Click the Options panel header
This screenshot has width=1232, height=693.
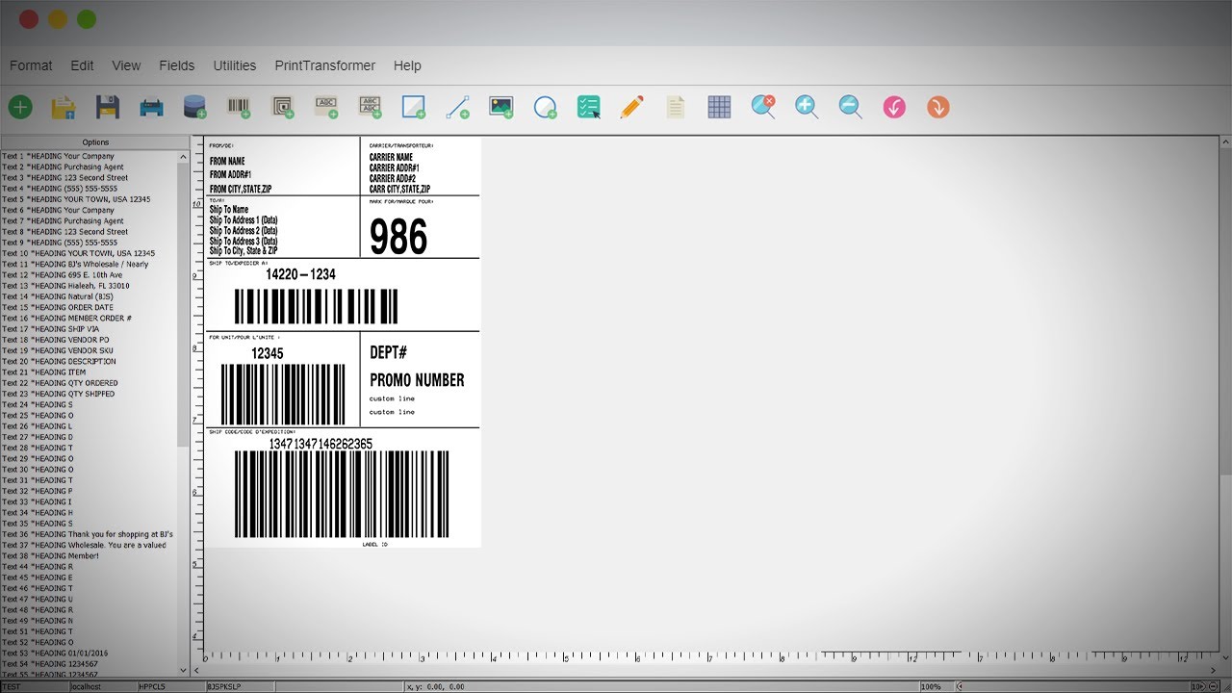95,142
